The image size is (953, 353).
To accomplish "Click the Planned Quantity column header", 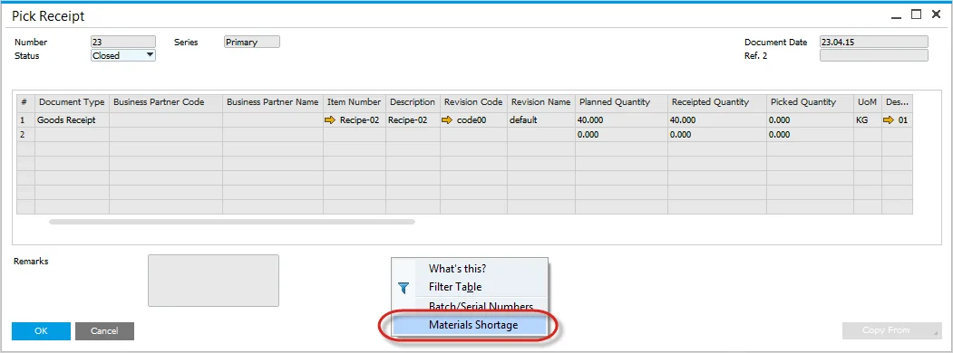I will (x=621, y=102).
